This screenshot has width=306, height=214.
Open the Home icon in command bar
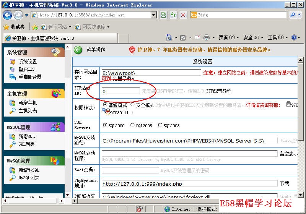[x=169, y=37]
